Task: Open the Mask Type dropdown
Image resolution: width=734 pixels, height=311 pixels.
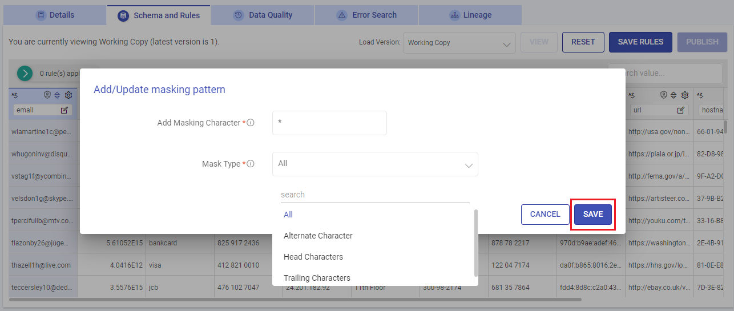Action: click(x=375, y=164)
